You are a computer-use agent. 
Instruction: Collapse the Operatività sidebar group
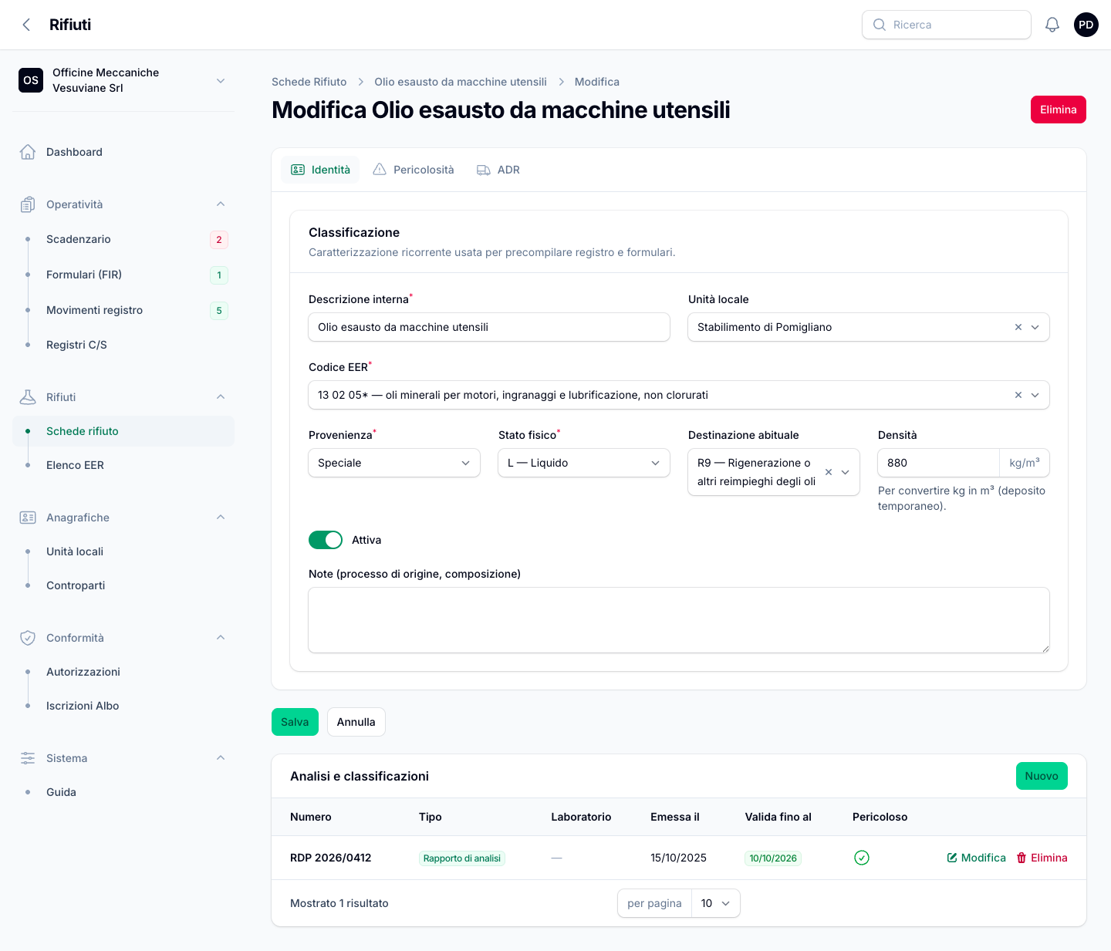tap(221, 204)
